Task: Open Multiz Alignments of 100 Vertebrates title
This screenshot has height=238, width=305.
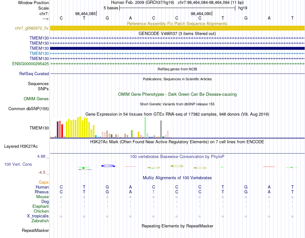Action: point(177,178)
